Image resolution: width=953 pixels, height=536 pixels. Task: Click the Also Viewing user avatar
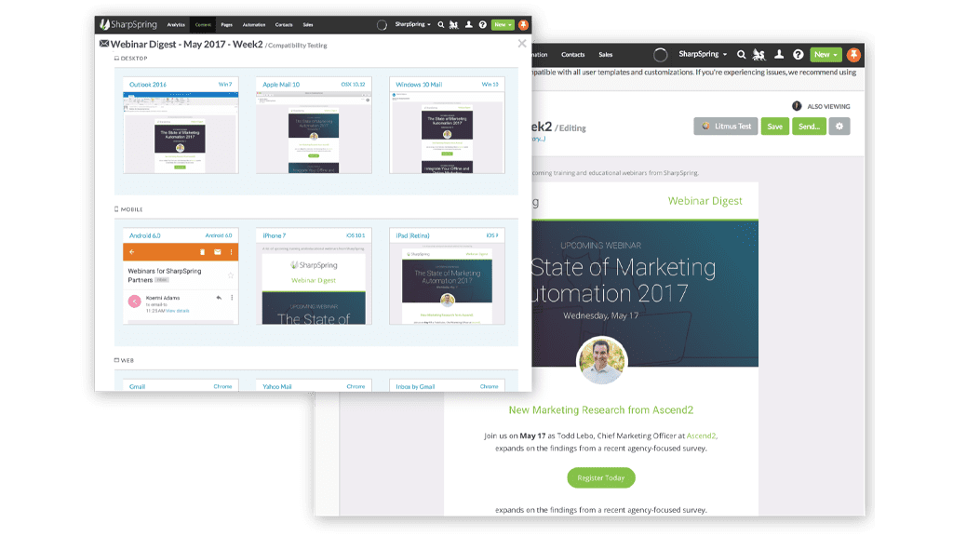797,106
